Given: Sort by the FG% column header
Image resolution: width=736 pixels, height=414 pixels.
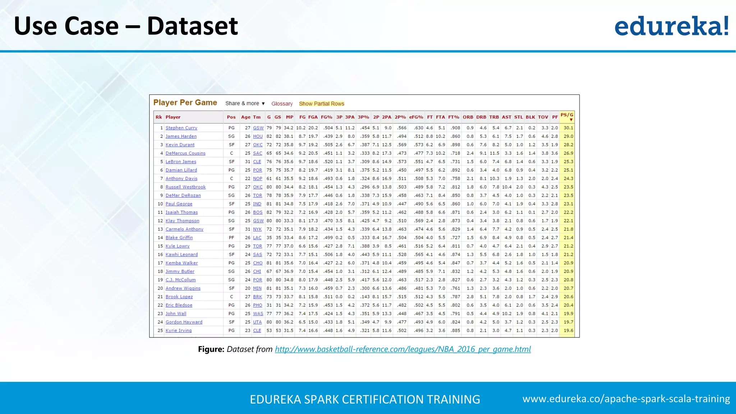Looking at the screenshot, I should point(326,117).
